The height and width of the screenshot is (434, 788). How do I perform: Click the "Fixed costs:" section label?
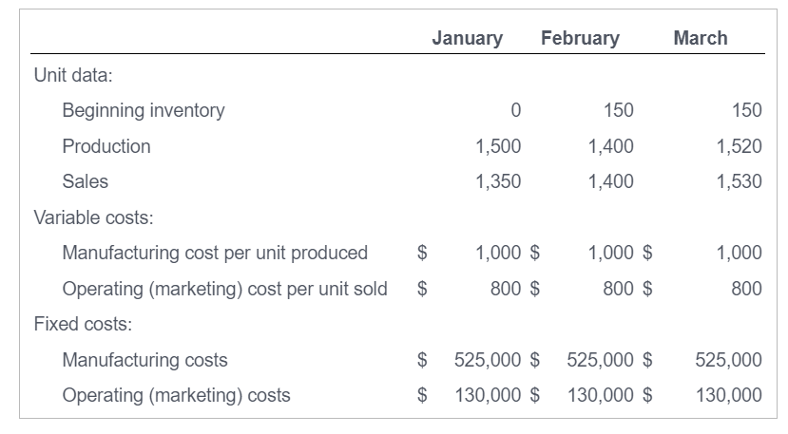click(83, 324)
